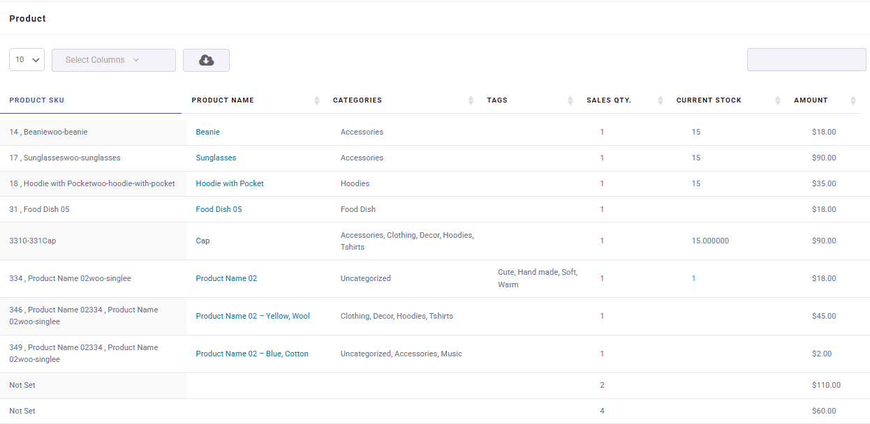Expand the chevron next to Select Columns
The width and height of the screenshot is (870, 424).
click(137, 60)
